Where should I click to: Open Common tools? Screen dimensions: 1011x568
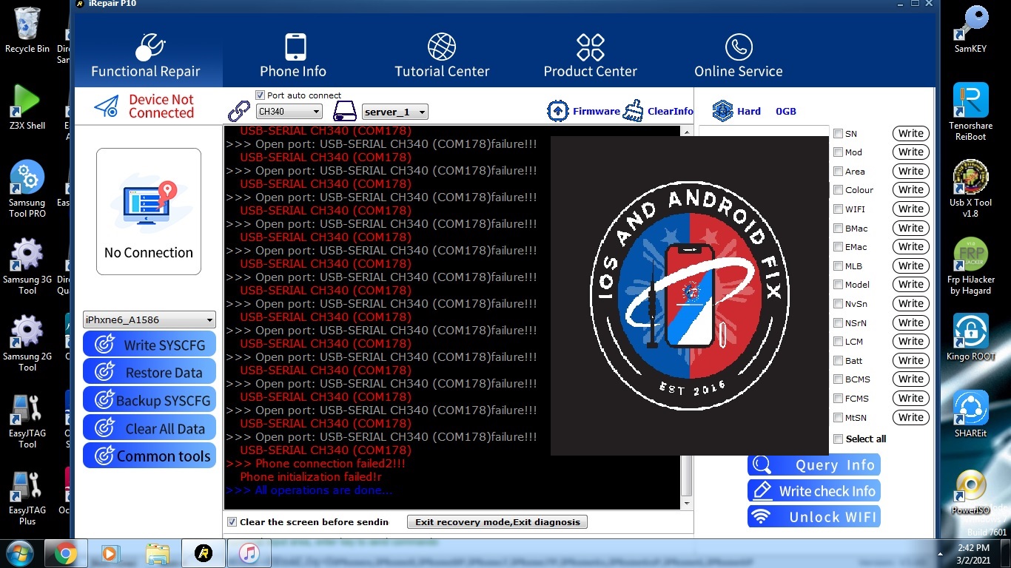150,456
